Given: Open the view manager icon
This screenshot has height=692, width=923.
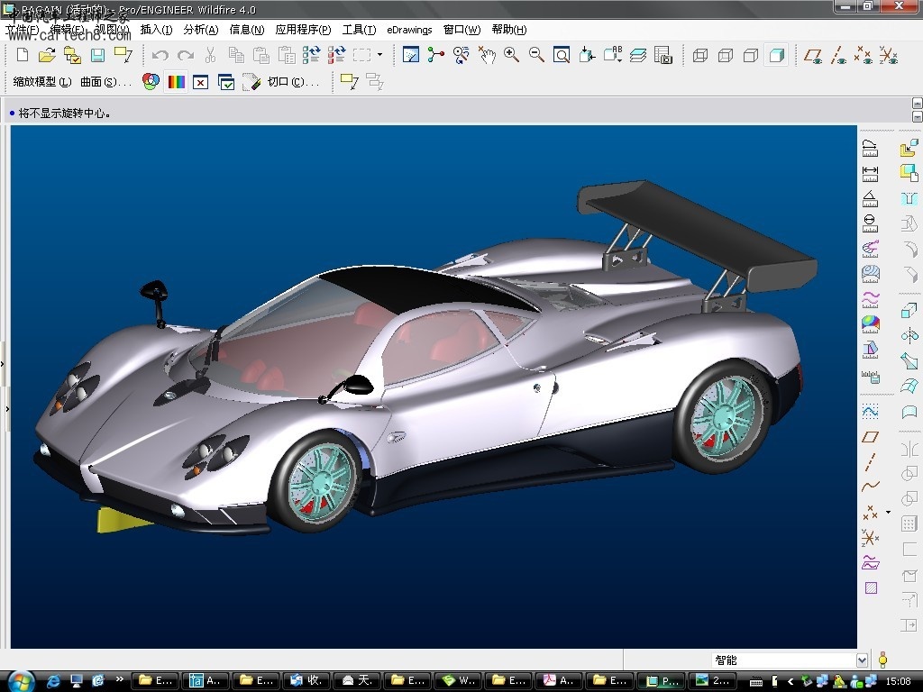Looking at the screenshot, I should tap(663, 55).
